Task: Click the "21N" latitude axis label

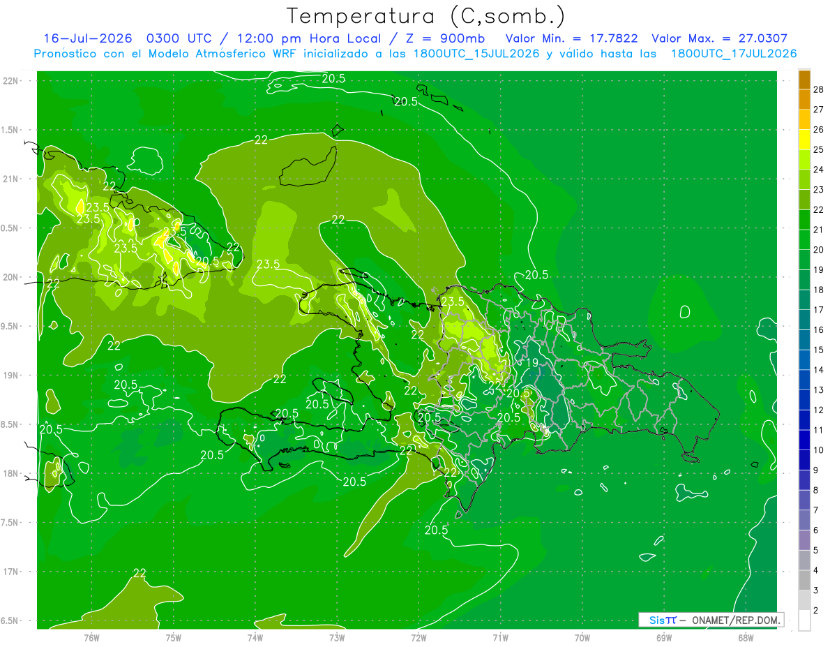Action: click(10, 179)
